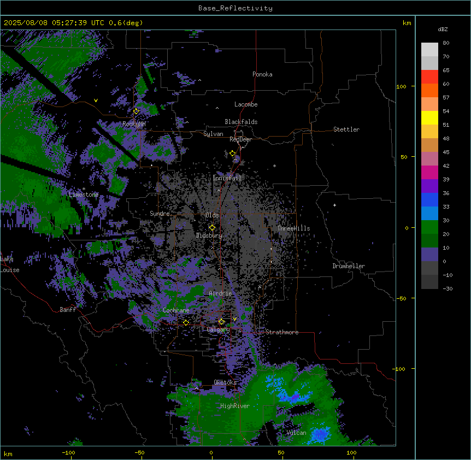Click the Ponoka city label

262,74
